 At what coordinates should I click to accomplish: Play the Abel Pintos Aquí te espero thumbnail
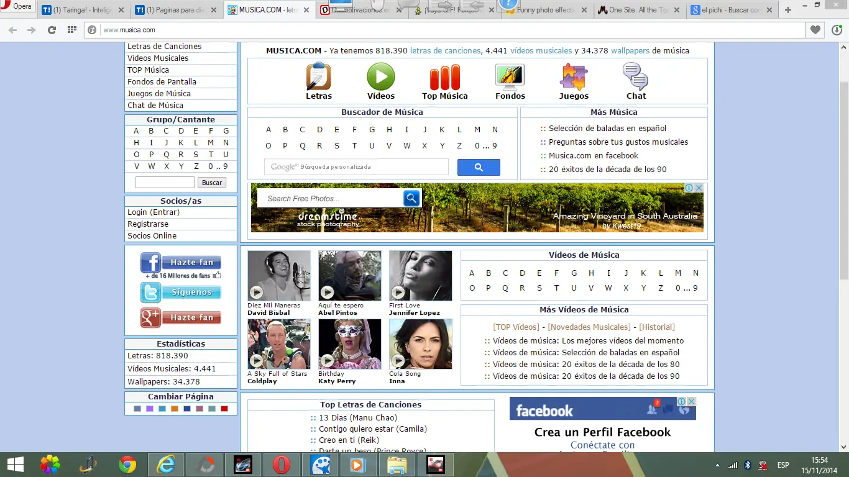point(350,276)
